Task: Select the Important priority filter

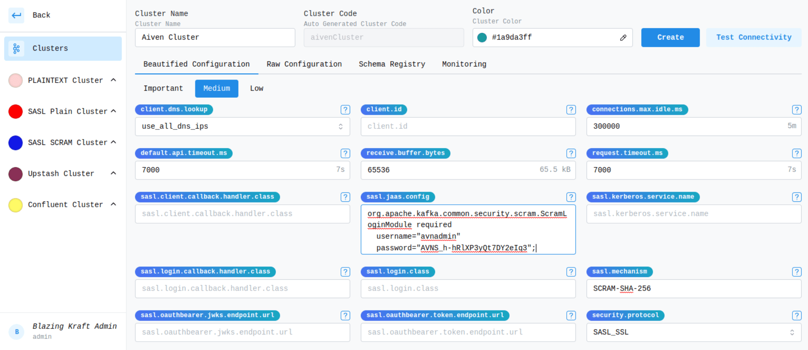Action: 163,88
